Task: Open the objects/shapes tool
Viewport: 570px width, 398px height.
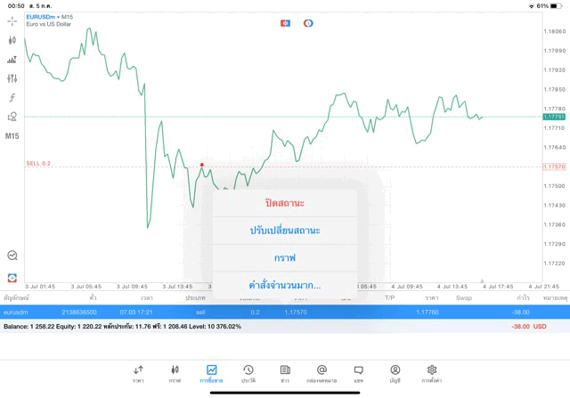Action: pos(12,117)
